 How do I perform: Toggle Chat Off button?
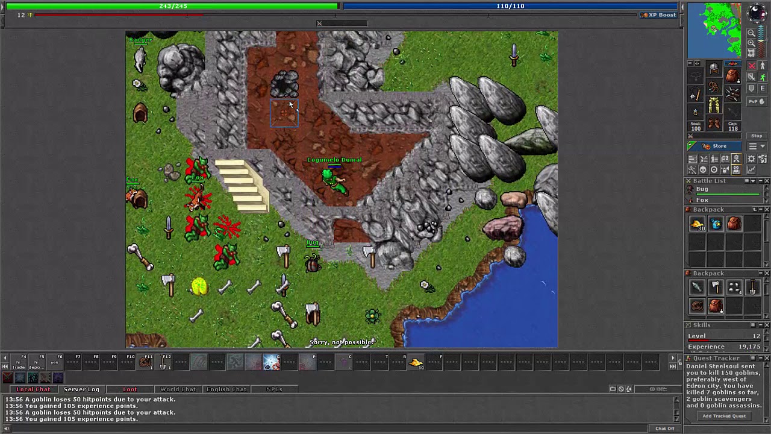tap(665, 429)
